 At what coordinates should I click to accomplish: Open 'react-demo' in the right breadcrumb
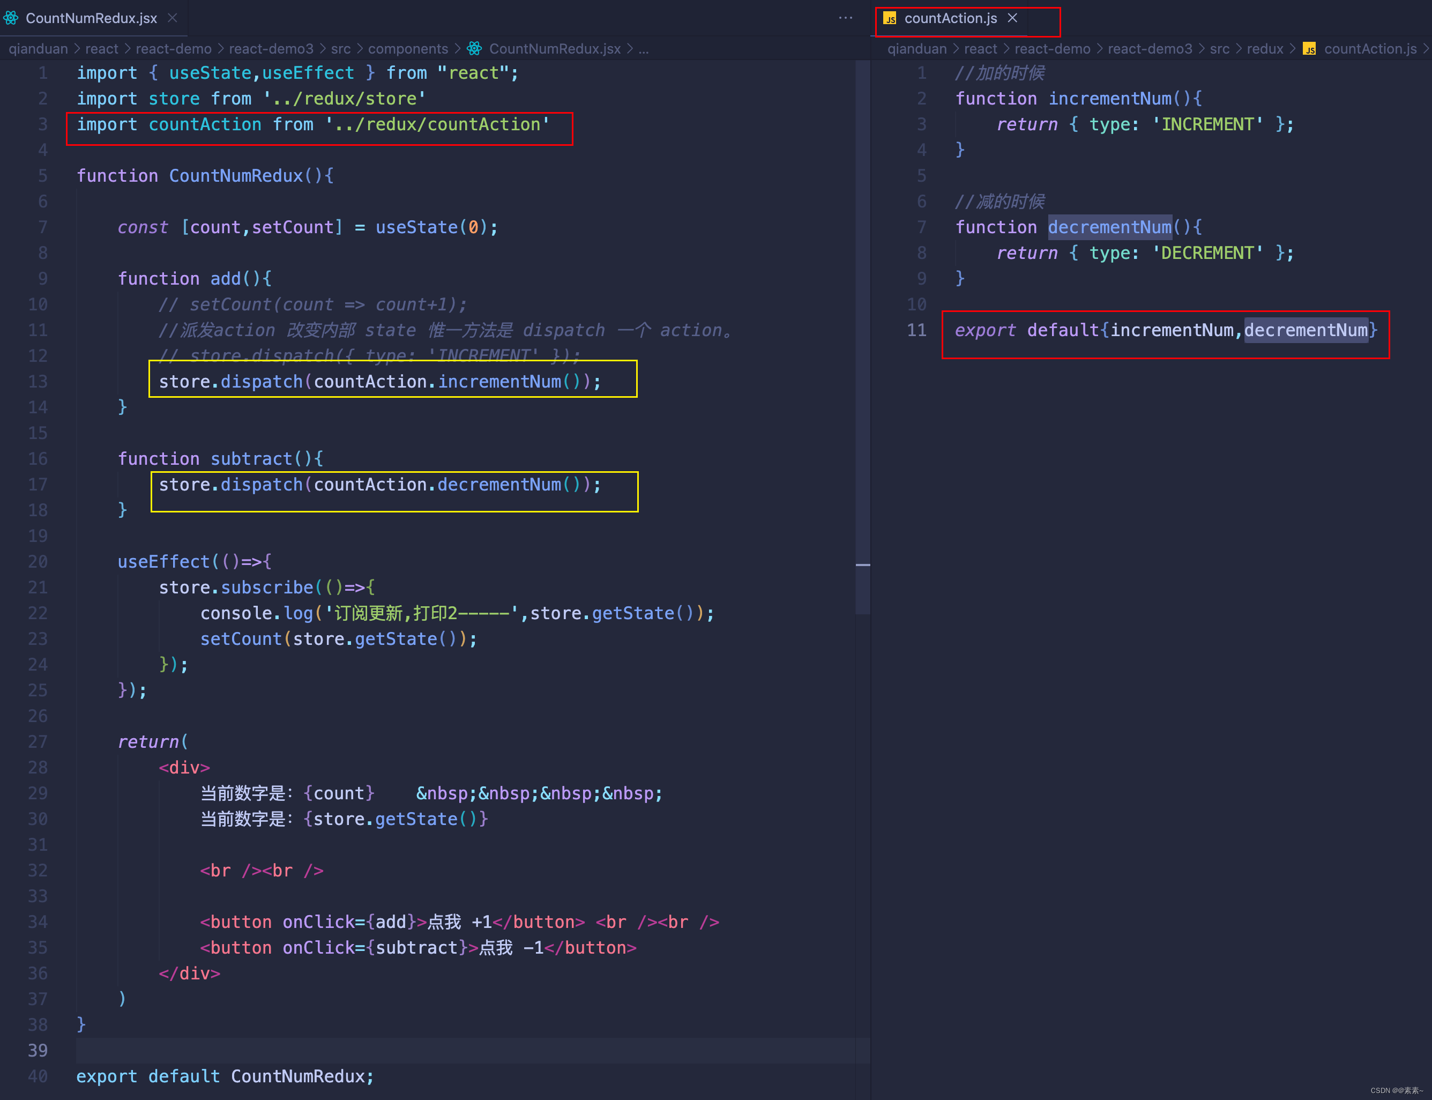(x=1053, y=48)
